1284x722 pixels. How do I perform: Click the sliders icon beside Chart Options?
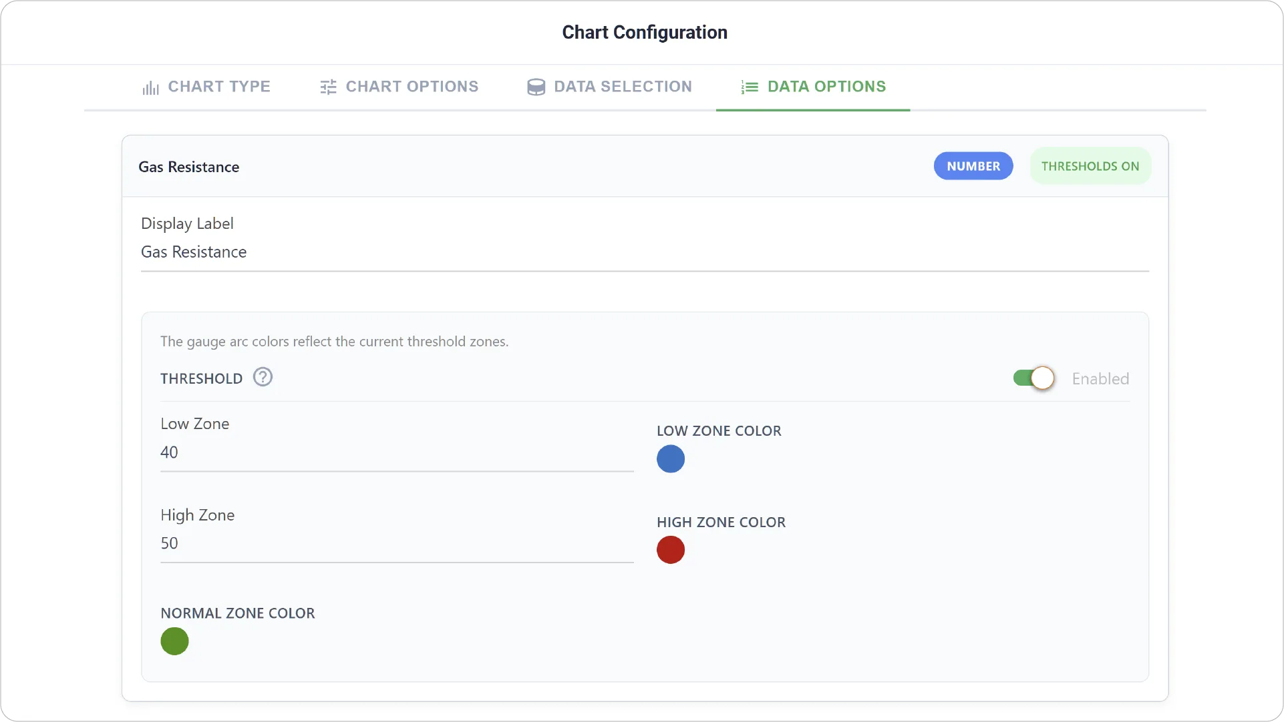click(328, 87)
